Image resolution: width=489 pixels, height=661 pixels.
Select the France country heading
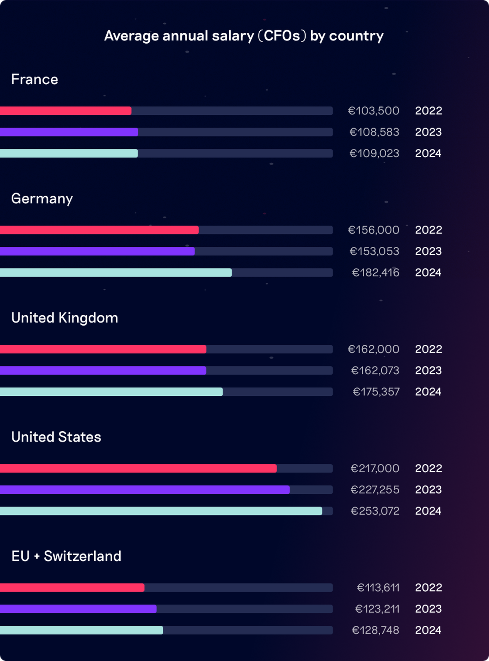(35, 79)
